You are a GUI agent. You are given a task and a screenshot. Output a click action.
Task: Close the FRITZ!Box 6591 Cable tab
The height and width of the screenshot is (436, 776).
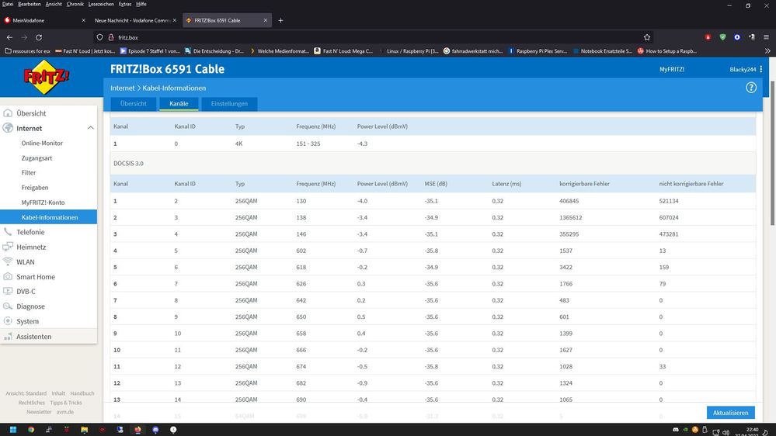point(265,20)
